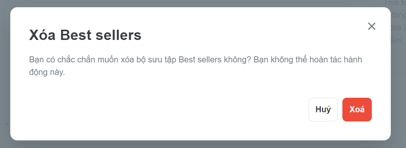Image resolution: width=406 pixels, height=148 pixels.
Task: Click the "Xóa Best sellers" dialog heading
Action: point(85,35)
